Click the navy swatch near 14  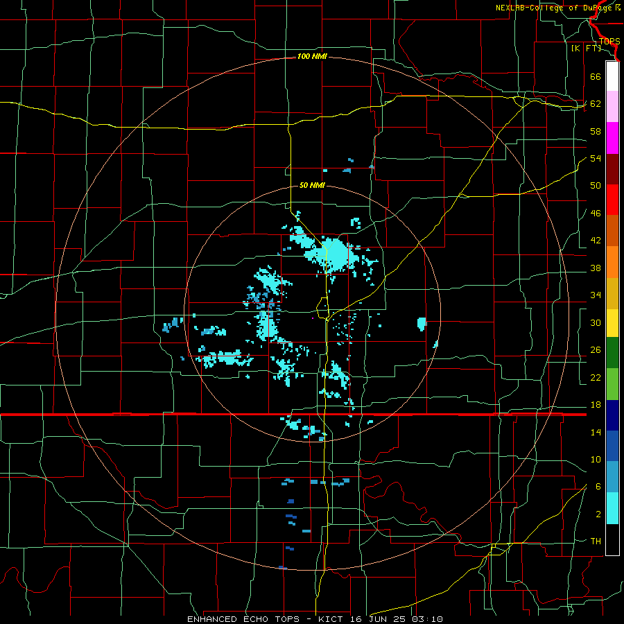point(612,415)
